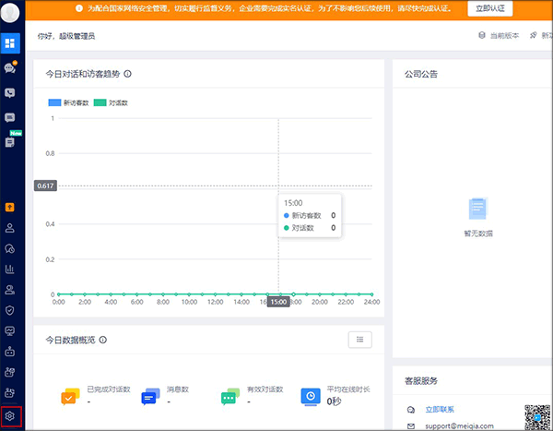Click the 立即认证 button in the banner
553x431 pixels.
coord(492,8)
